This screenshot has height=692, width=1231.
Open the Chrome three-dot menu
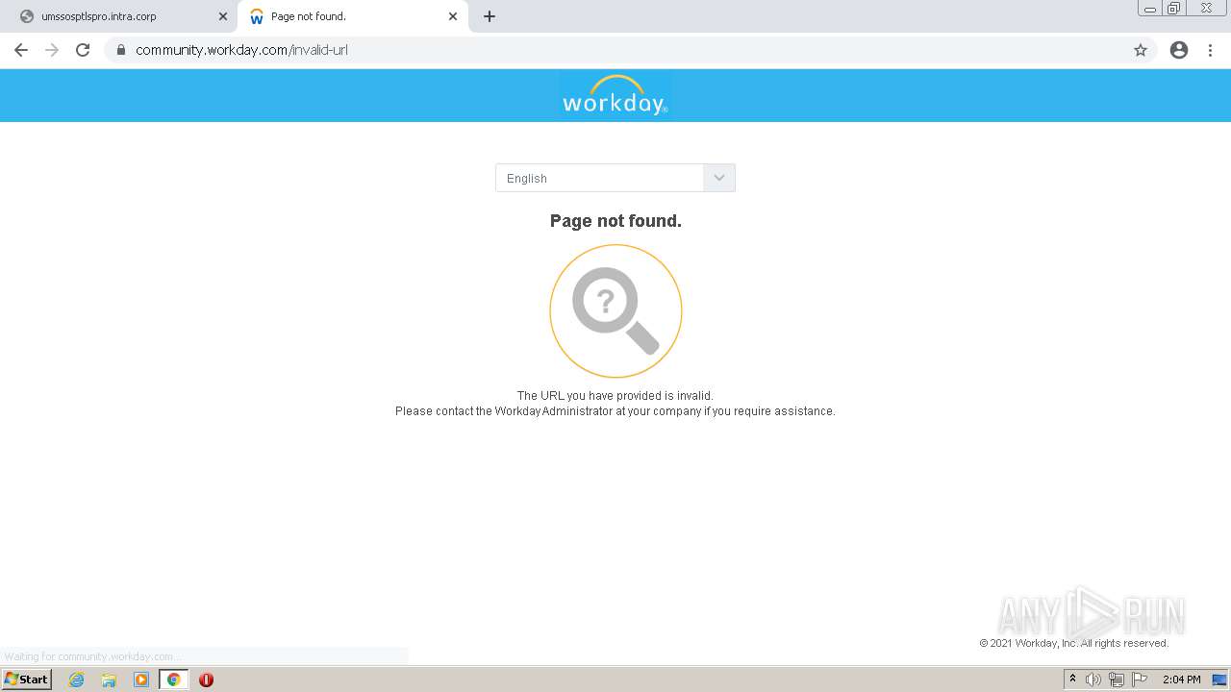(x=1210, y=50)
